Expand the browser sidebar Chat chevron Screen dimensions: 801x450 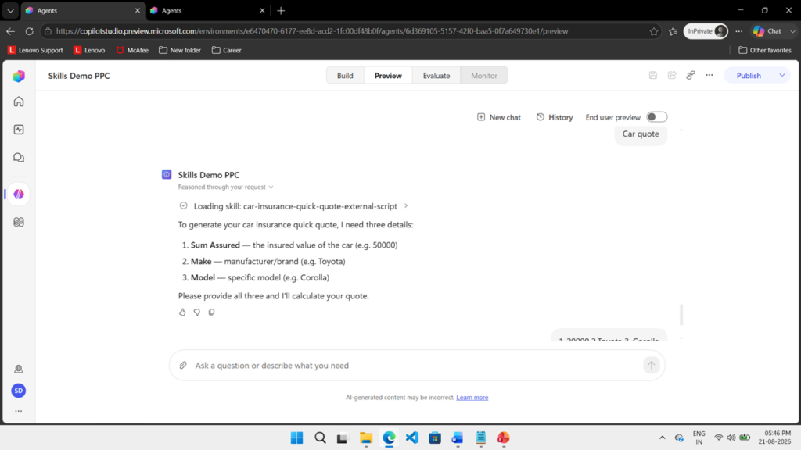792,31
